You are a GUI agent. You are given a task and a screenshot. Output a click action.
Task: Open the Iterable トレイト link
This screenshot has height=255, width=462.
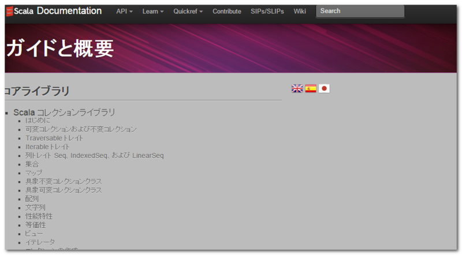click(47, 147)
